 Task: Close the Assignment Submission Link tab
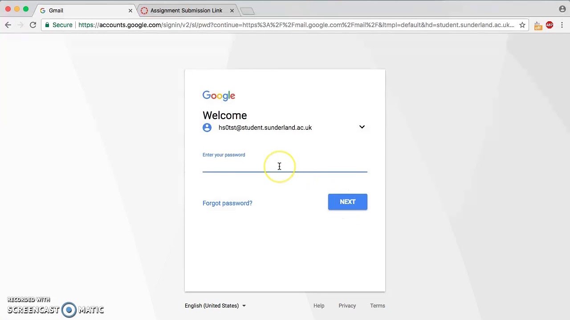point(232,10)
